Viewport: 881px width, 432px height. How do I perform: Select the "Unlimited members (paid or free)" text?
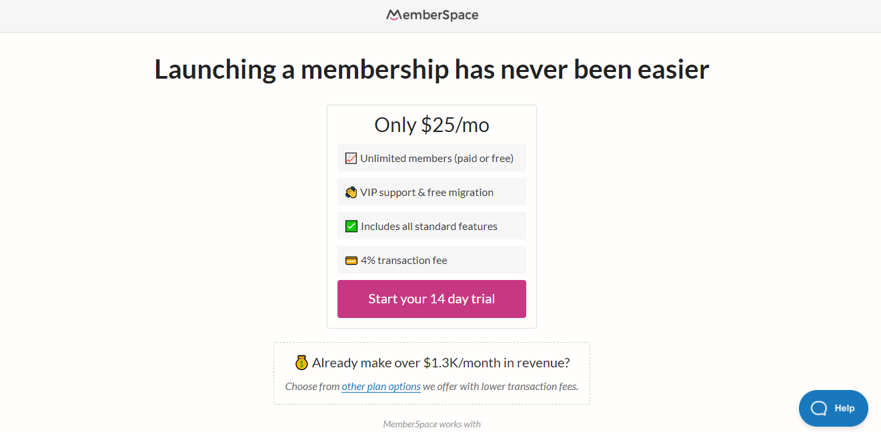coord(437,159)
